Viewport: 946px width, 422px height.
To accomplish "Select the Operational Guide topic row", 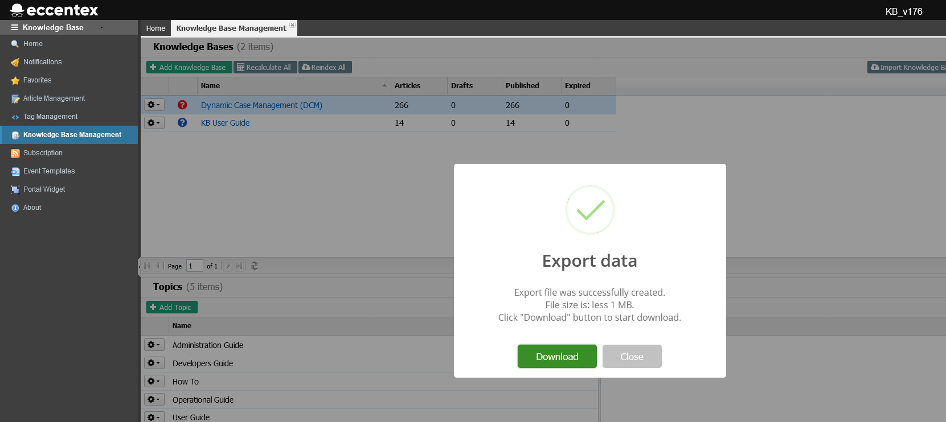I will (370, 400).
